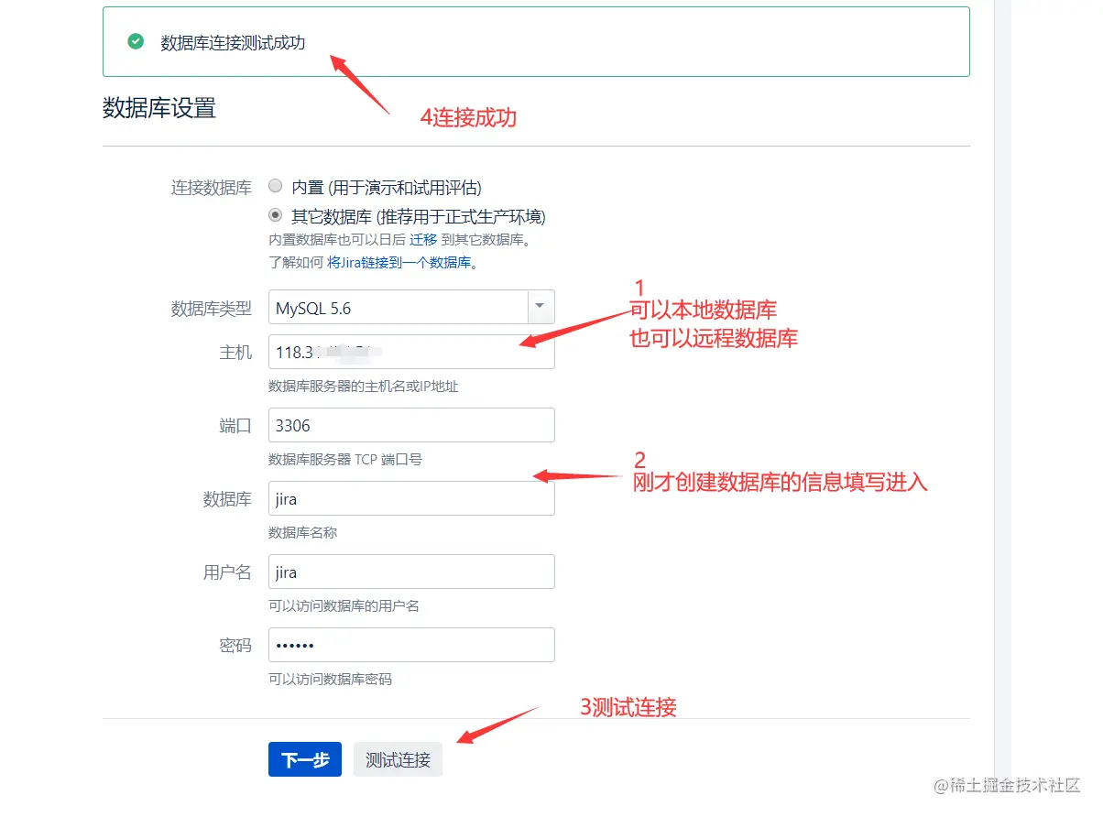Image resolution: width=1103 pixels, height=817 pixels.
Task: Click the 密码 field label
Action: tap(235, 646)
